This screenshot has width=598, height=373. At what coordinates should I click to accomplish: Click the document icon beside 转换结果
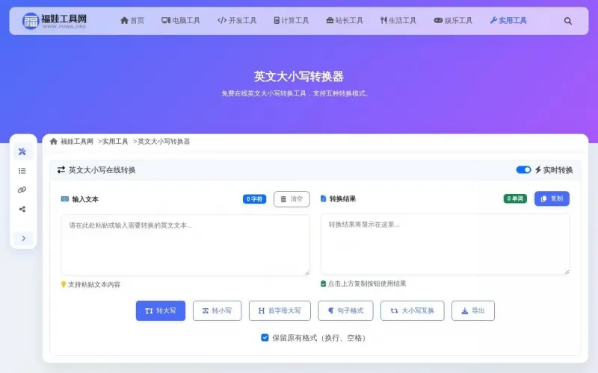coord(324,198)
